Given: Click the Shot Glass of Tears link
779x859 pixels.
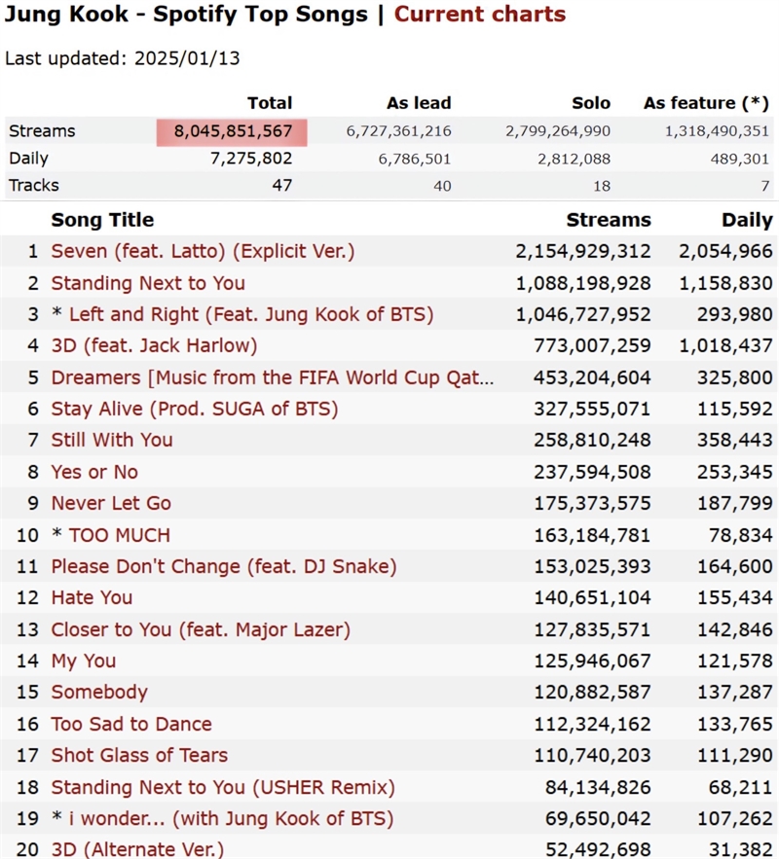Looking at the screenshot, I should click(x=139, y=756).
